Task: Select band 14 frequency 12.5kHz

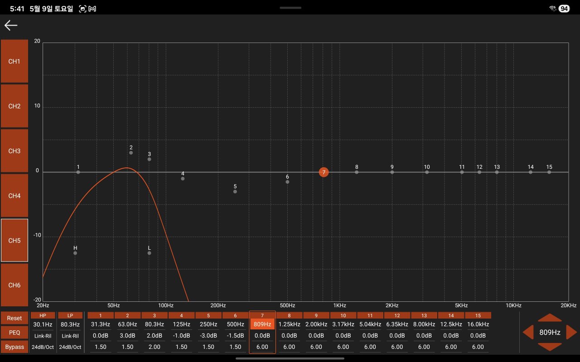Action: point(451,324)
